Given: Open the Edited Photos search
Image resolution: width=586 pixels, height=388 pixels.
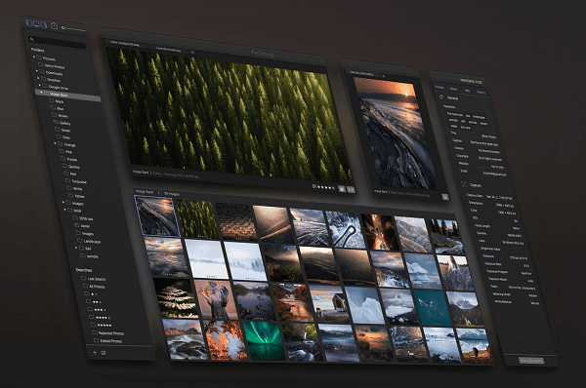Looking at the screenshot, I should (x=108, y=340).
